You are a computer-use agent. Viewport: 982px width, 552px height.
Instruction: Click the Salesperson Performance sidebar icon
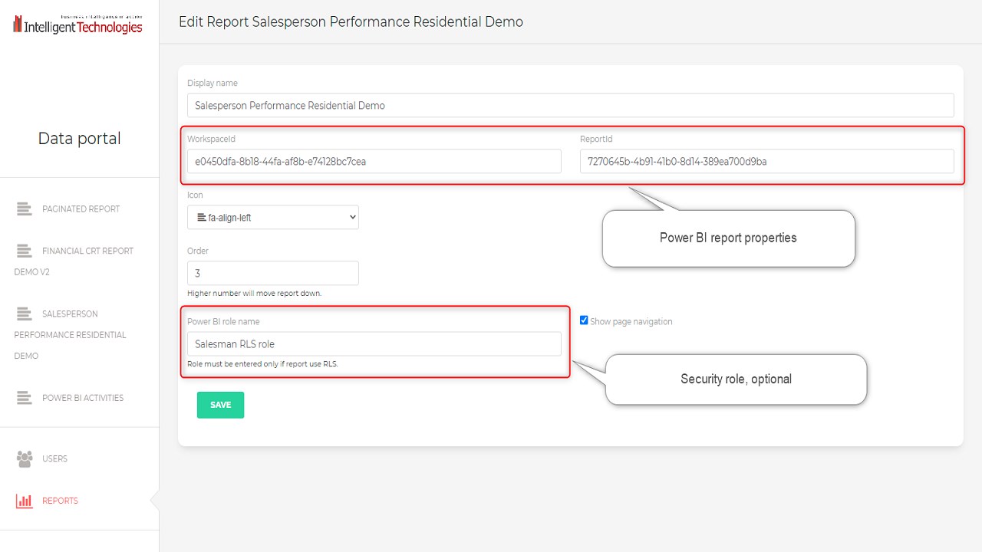click(x=25, y=314)
